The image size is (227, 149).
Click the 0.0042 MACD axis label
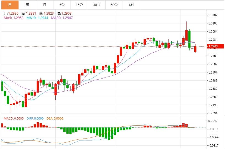(213, 121)
